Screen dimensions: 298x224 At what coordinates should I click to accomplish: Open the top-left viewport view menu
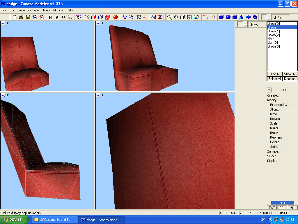[x=3, y=23]
